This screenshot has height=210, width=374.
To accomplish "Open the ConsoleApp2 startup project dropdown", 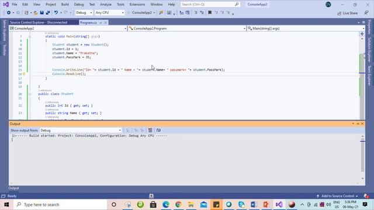I will pos(154,13).
